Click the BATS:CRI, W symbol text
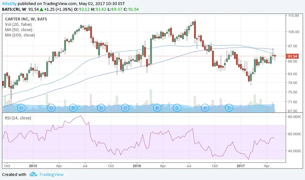The image size is (305, 180). pos(14,9)
